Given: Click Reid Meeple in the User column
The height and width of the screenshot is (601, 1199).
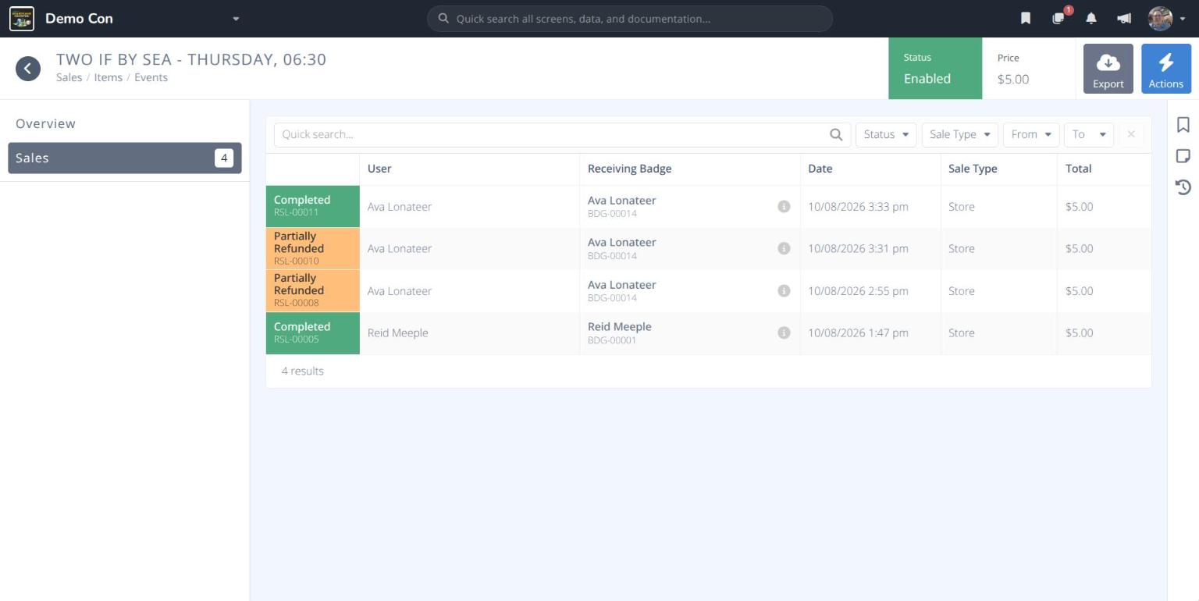Looking at the screenshot, I should coord(398,333).
